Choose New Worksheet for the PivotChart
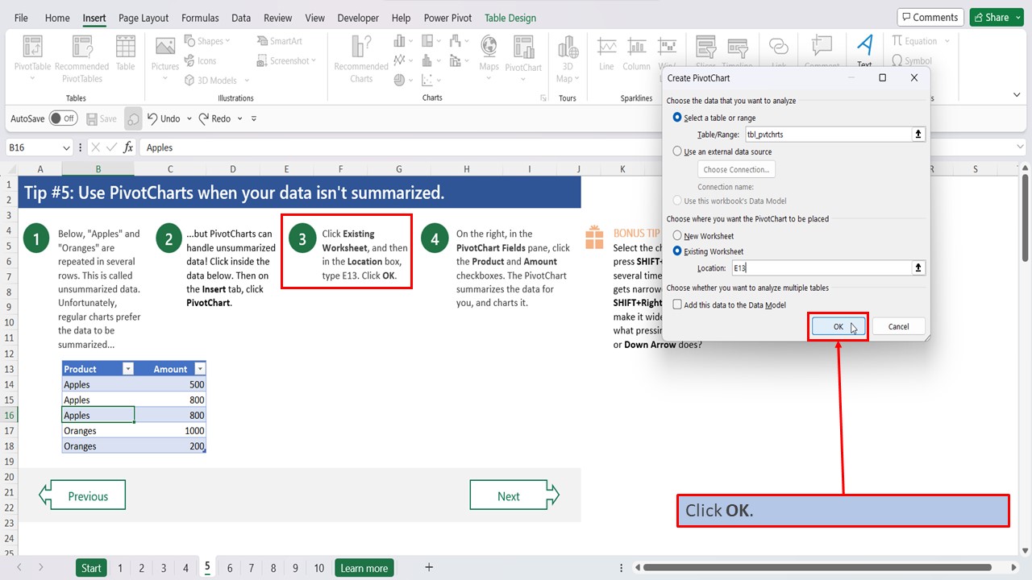The height and width of the screenshot is (580, 1032). point(678,234)
